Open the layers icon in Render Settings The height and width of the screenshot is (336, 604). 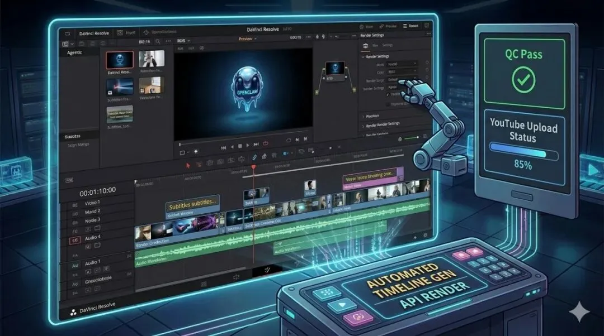click(366, 46)
